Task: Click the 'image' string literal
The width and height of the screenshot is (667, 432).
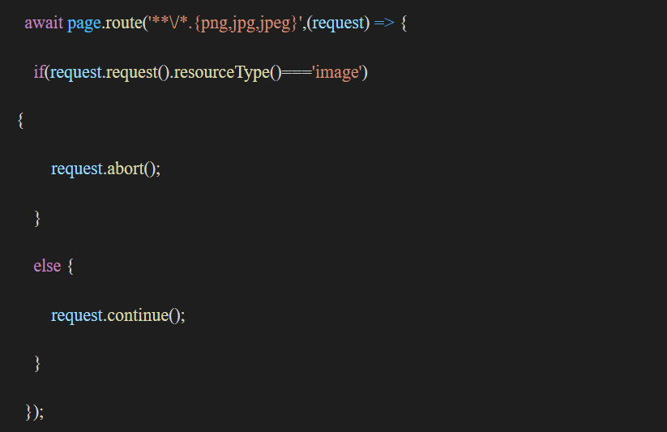Action: click(x=337, y=72)
